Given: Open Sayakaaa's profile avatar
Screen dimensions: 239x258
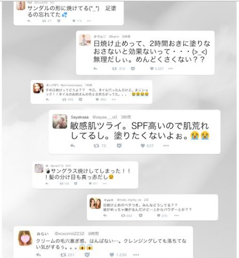Looking at the screenshot, I should click(x=60, y=121).
